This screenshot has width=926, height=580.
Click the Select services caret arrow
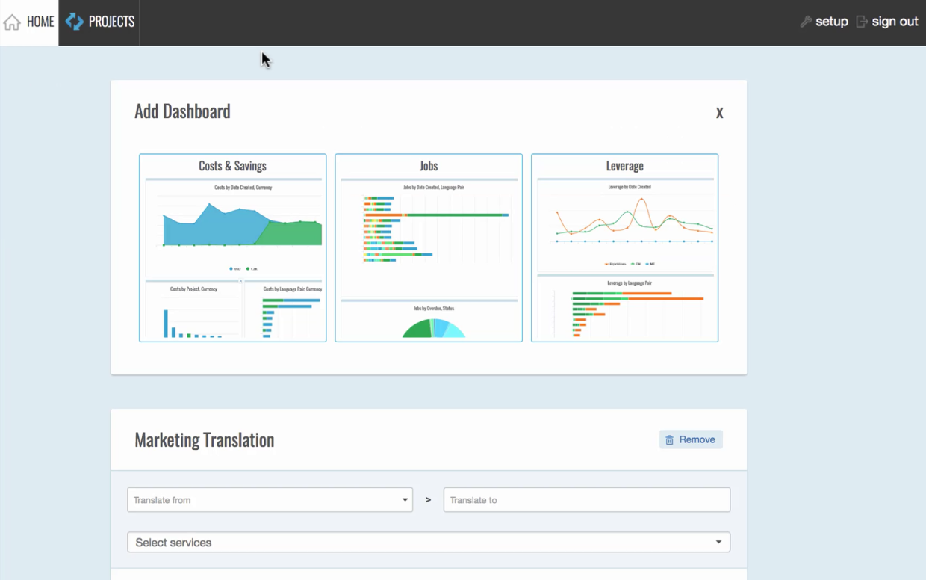(x=718, y=542)
